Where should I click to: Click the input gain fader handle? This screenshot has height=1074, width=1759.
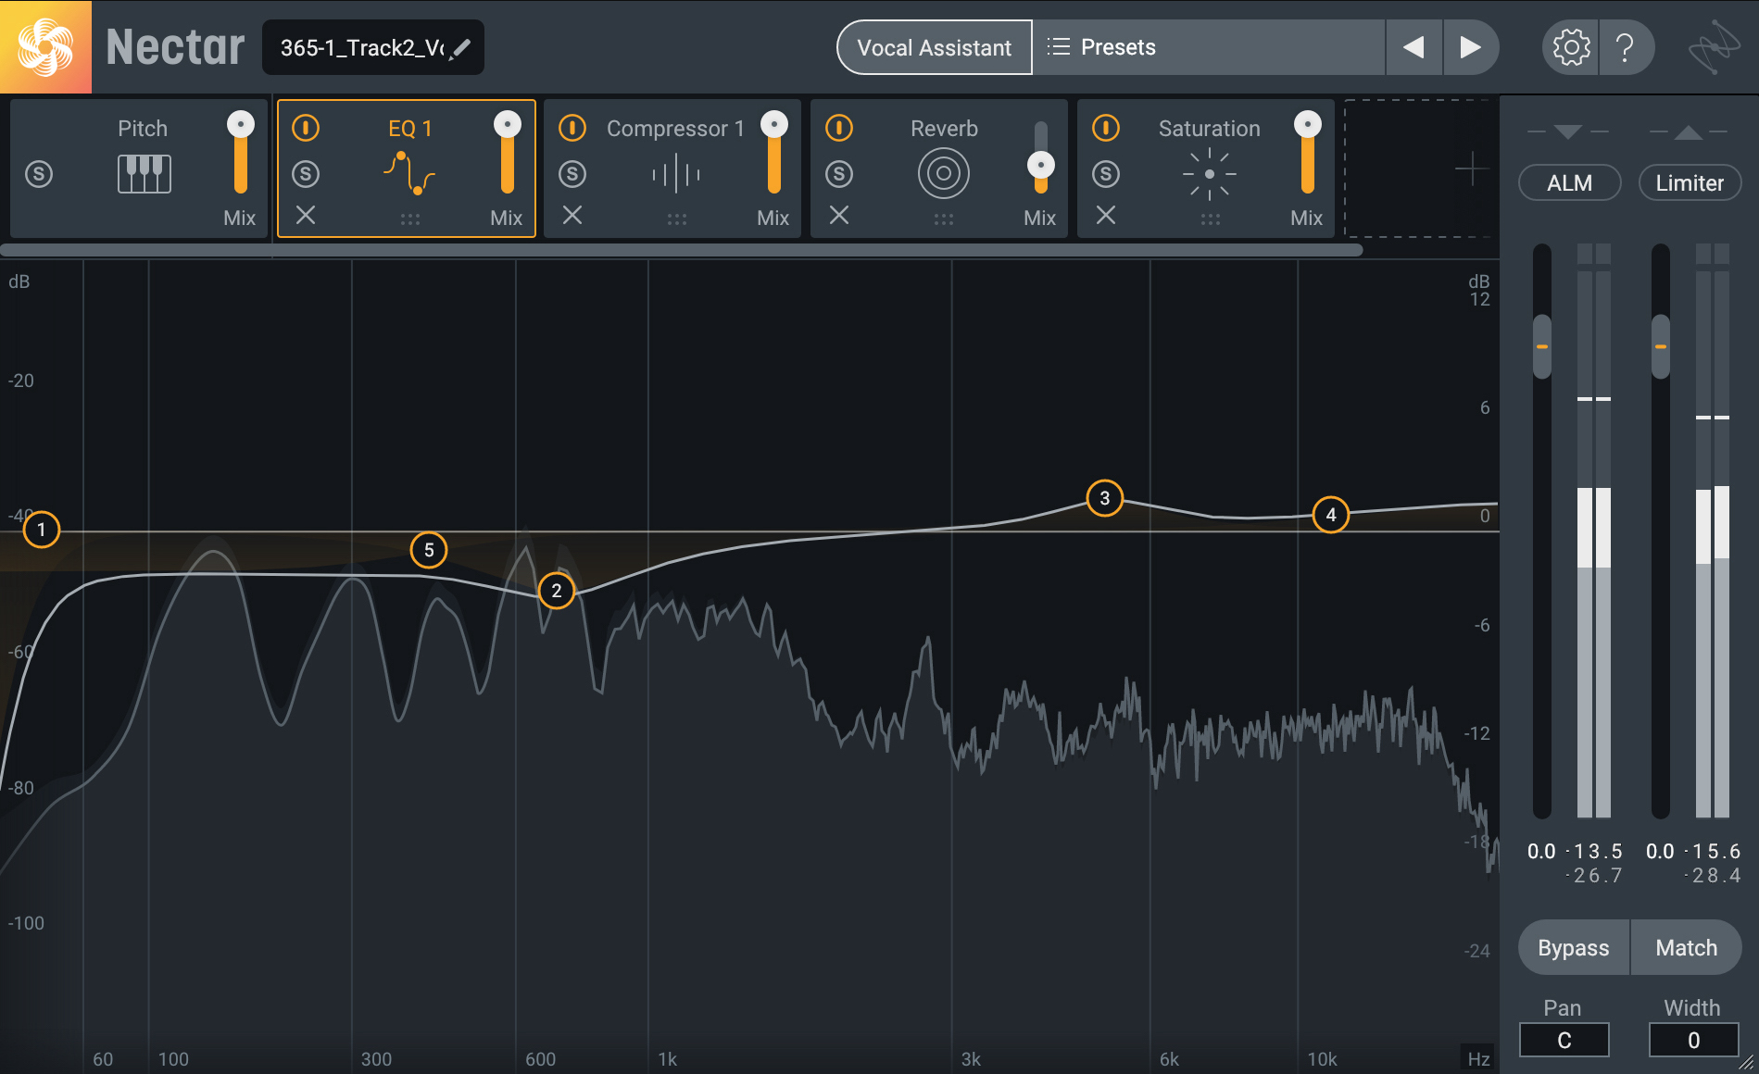[1542, 346]
